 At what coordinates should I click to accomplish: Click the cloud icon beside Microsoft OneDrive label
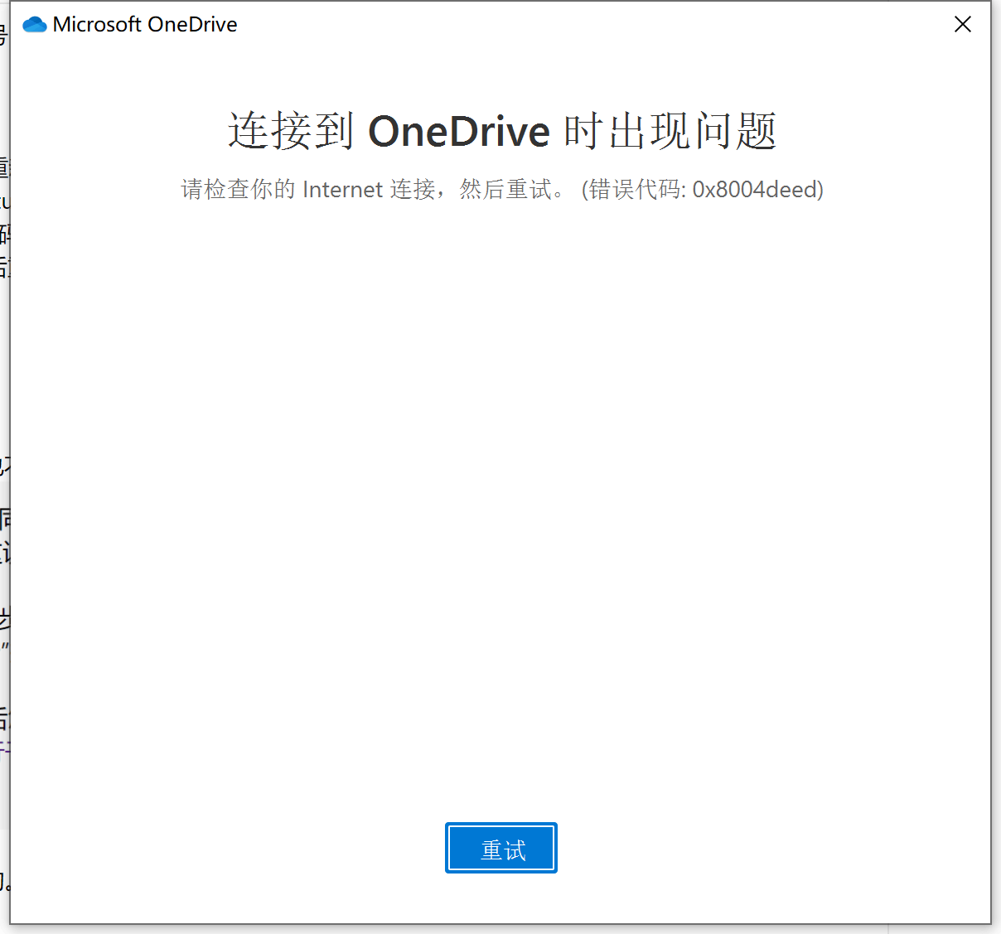tap(34, 24)
